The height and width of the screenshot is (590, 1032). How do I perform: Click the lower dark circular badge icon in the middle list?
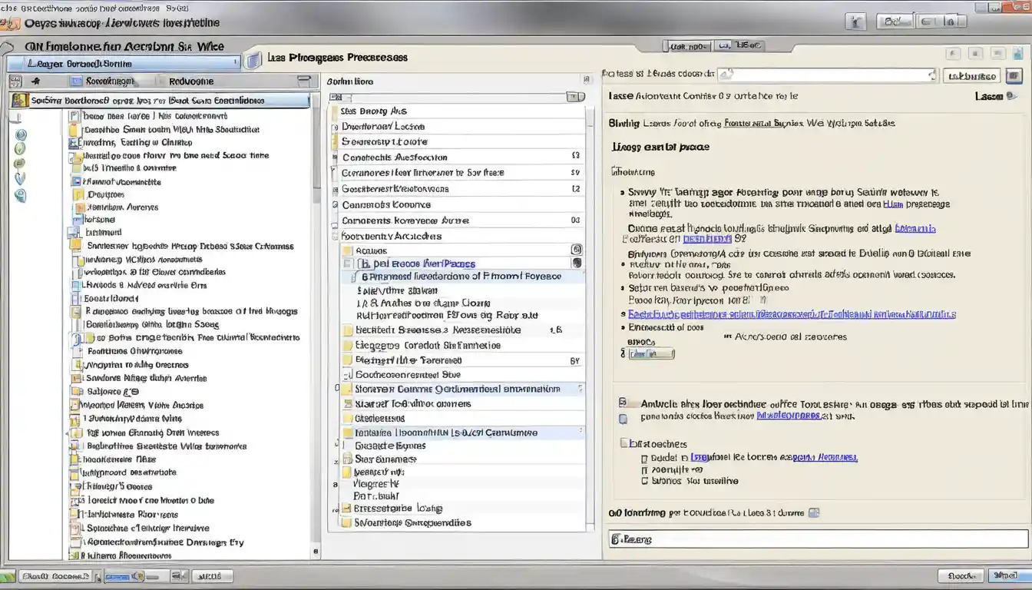(x=577, y=263)
